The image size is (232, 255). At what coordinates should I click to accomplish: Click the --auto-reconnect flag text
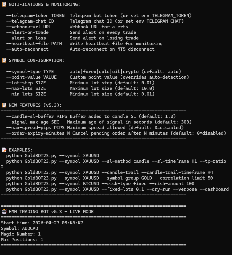click(x=27, y=49)
